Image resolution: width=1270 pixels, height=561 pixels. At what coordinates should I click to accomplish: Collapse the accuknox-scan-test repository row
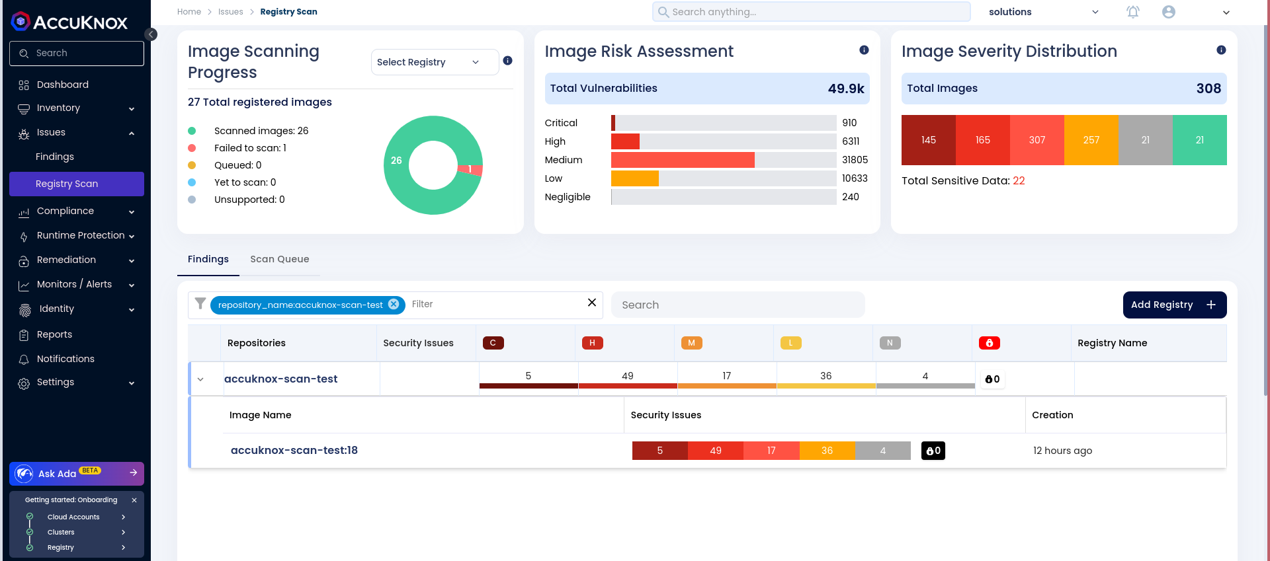[200, 379]
